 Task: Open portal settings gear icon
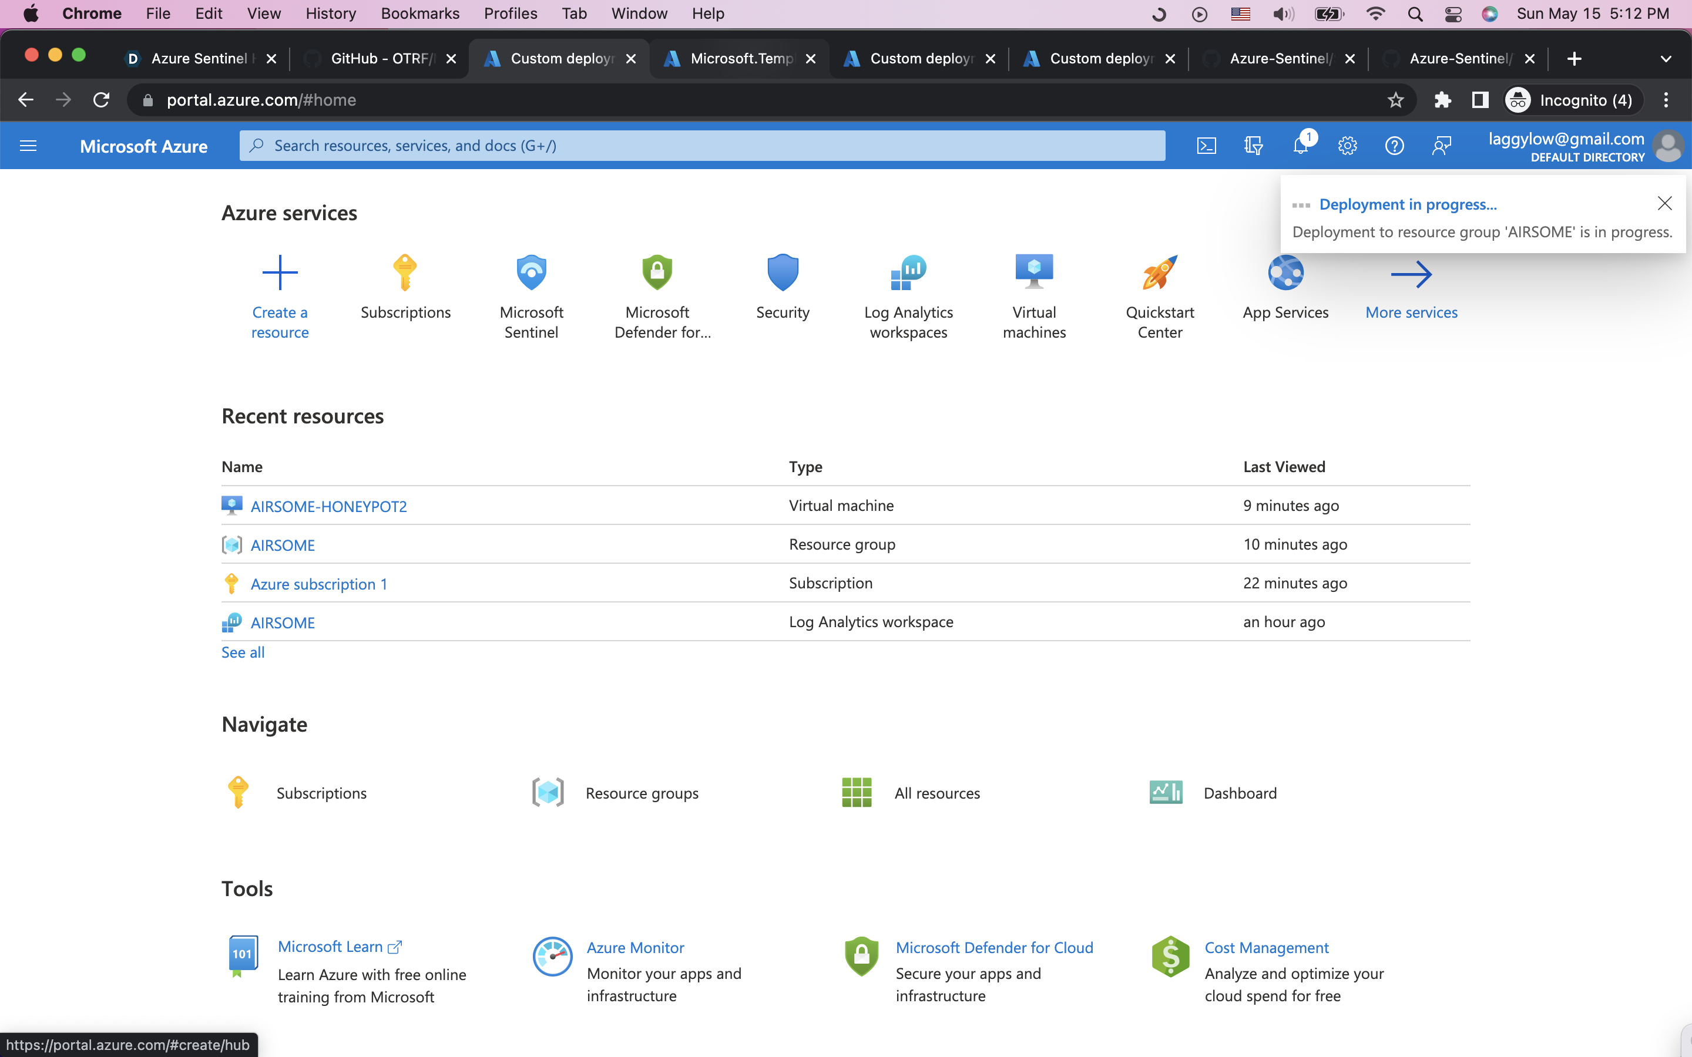[1347, 146]
